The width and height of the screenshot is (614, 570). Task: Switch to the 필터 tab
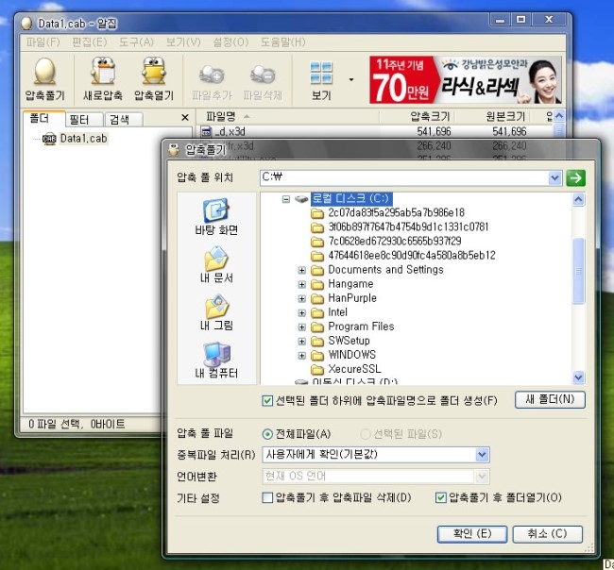79,119
